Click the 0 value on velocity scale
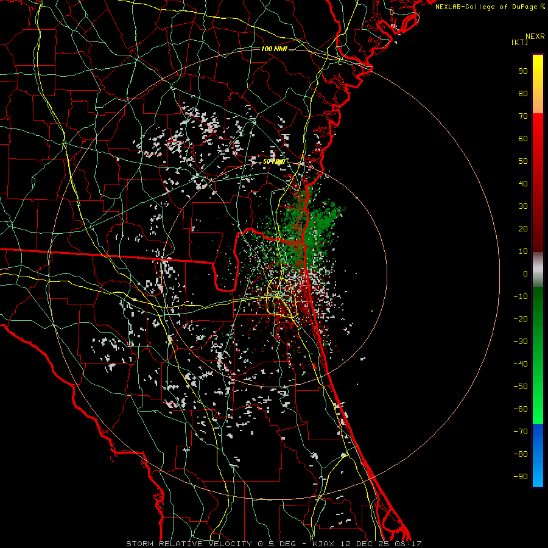Viewport: 548px width, 548px height. [x=525, y=274]
